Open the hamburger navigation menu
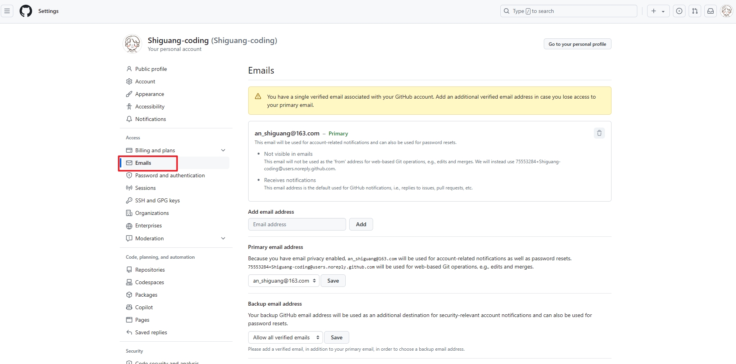The width and height of the screenshot is (736, 364). (7, 11)
